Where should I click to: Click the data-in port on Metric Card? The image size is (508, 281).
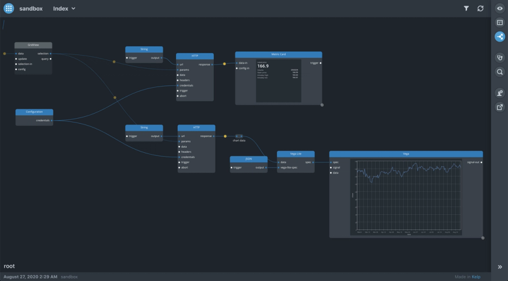(x=237, y=63)
